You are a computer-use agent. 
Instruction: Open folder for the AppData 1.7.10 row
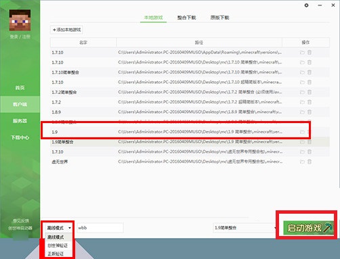click(x=302, y=53)
